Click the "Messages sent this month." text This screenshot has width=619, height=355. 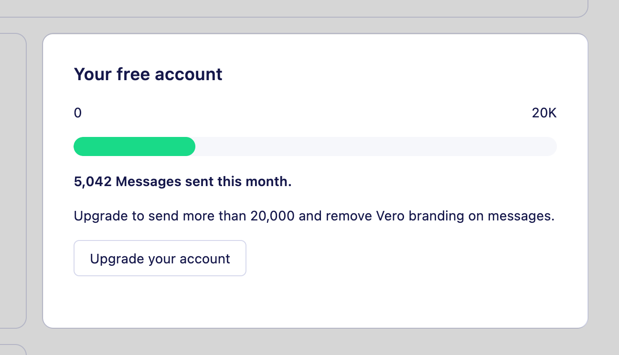[x=203, y=182]
